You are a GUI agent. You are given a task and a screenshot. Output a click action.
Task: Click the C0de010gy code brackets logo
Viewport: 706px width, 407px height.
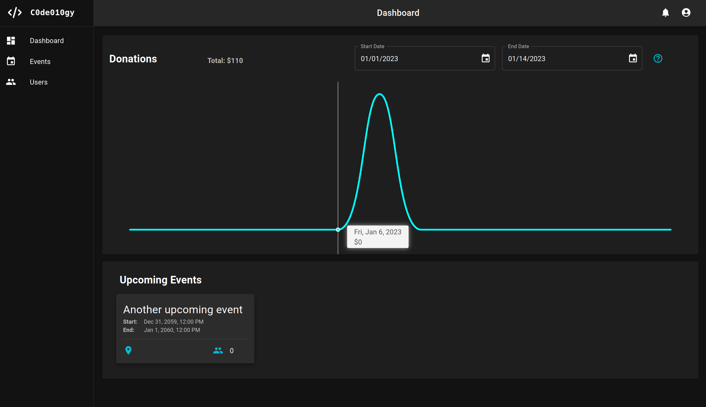[15, 13]
